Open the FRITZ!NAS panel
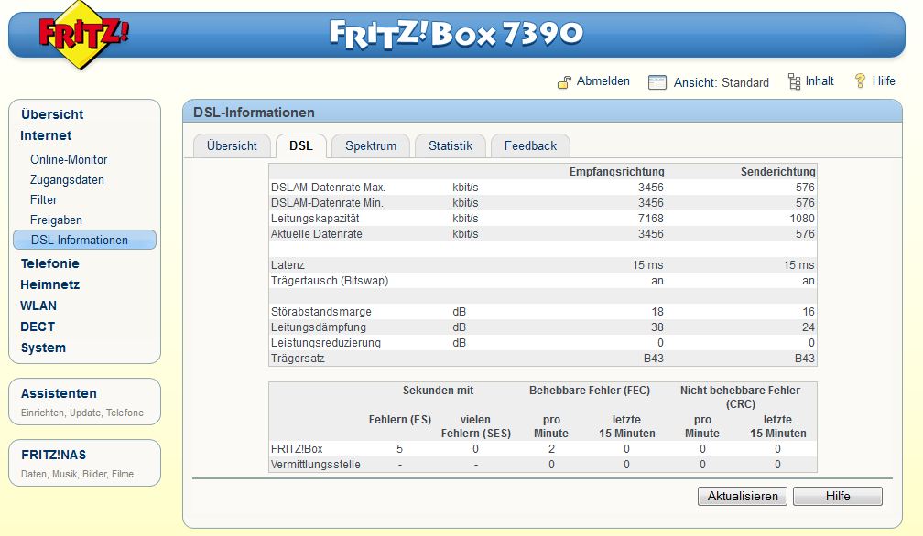The width and height of the screenshot is (923, 536). tap(85, 463)
